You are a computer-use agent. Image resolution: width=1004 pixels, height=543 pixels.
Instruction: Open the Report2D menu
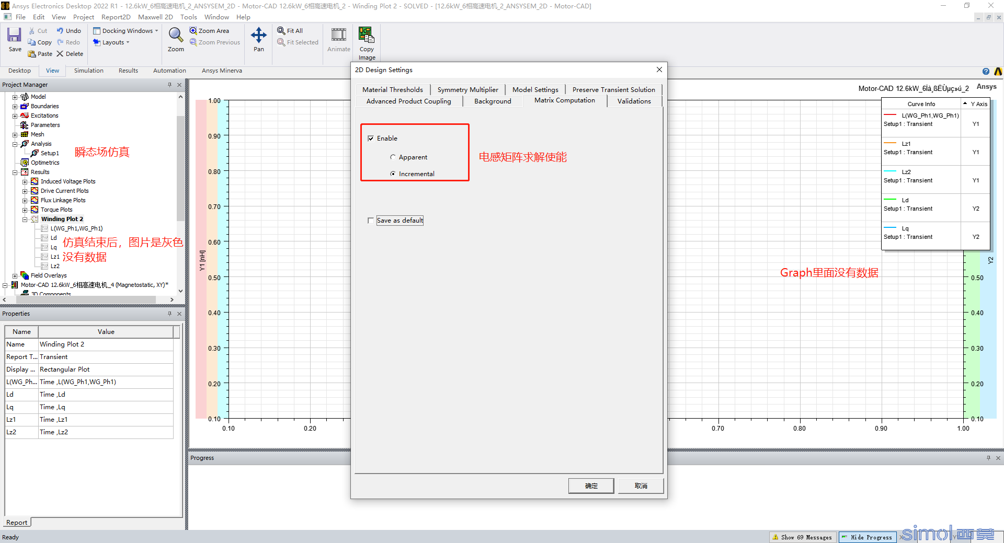click(x=116, y=17)
